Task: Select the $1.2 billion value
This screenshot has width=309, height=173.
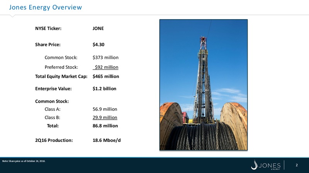Action: [104, 89]
